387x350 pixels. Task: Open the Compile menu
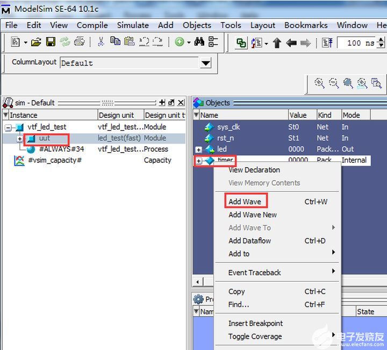92,25
